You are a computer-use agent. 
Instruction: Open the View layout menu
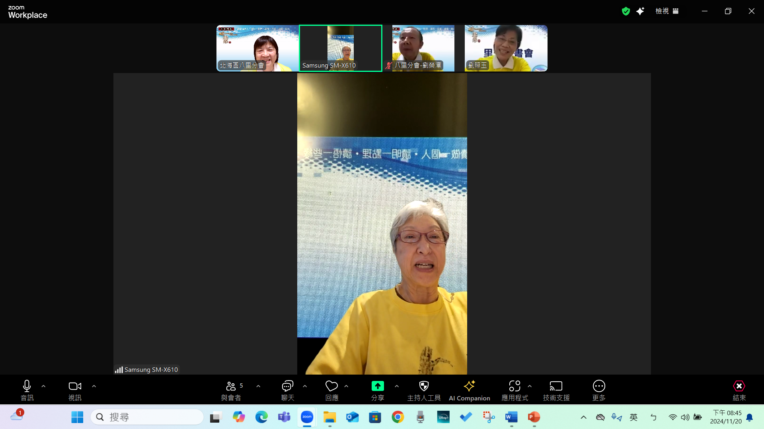tap(667, 11)
